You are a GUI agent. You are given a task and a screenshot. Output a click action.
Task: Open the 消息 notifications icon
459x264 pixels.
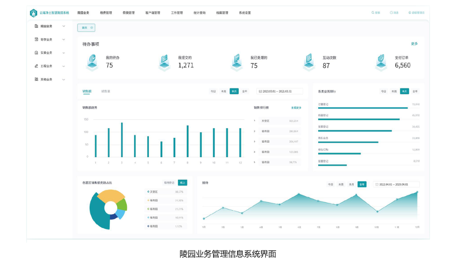391,13
